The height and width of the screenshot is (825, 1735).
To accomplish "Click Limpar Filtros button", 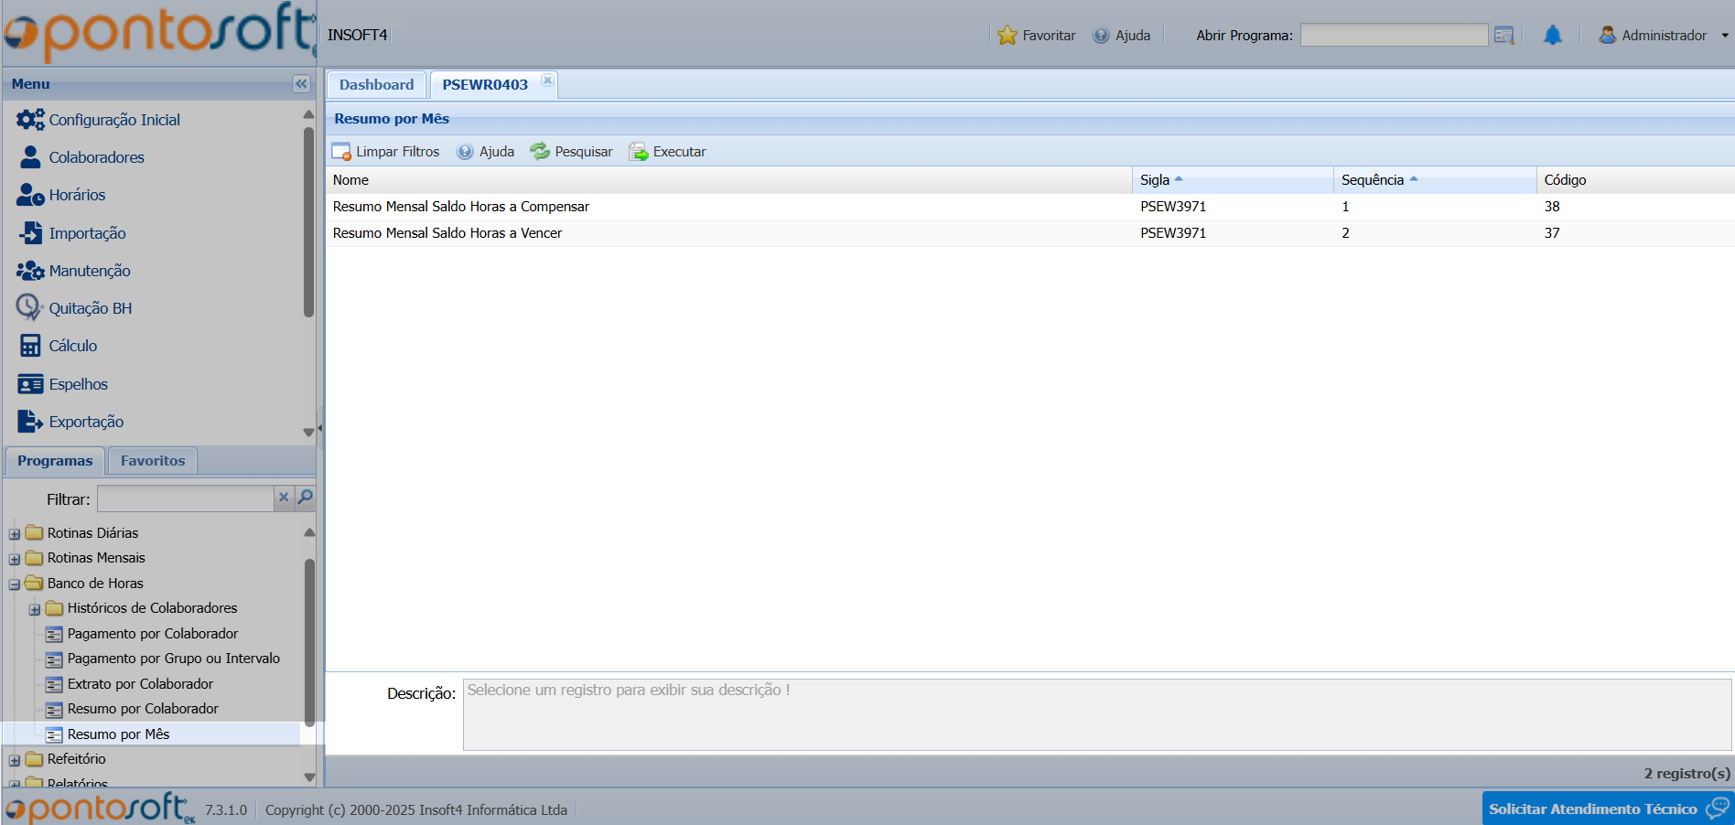I will point(385,152).
